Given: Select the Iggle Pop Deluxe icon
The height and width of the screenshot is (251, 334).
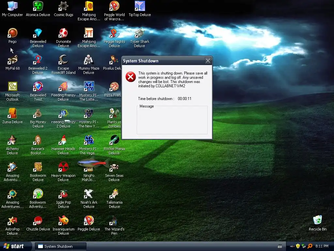Looking at the screenshot, I should [x=64, y=198].
